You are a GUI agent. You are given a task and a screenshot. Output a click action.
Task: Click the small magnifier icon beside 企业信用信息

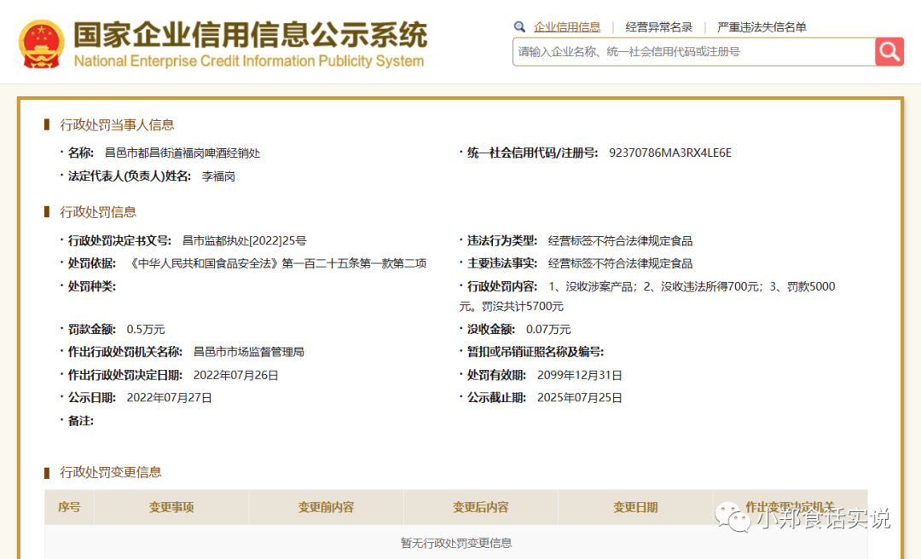(519, 27)
